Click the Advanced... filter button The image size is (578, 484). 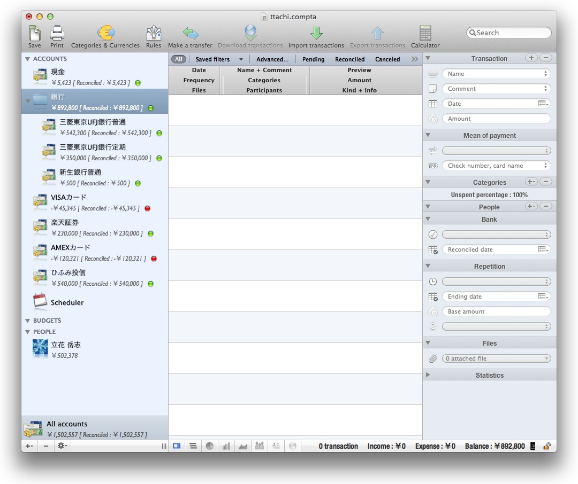[272, 59]
